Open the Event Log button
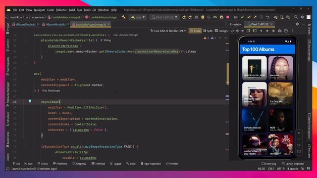This screenshot has height=178, width=317. pos(269,164)
